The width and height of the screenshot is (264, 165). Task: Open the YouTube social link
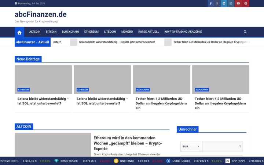tap(238, 3)
